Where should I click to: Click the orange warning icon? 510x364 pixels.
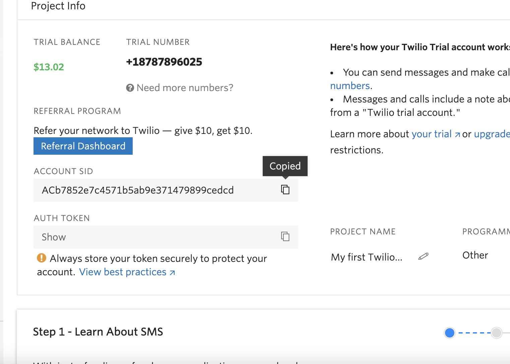(x=41, y=258)
